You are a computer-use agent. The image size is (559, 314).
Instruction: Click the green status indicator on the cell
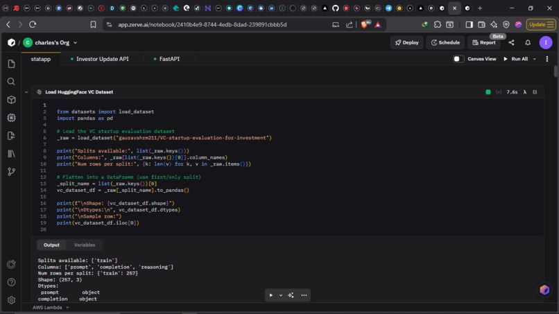(488, 92)
